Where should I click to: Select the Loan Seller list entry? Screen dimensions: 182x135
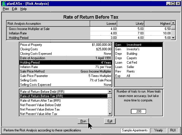(138, 67)
